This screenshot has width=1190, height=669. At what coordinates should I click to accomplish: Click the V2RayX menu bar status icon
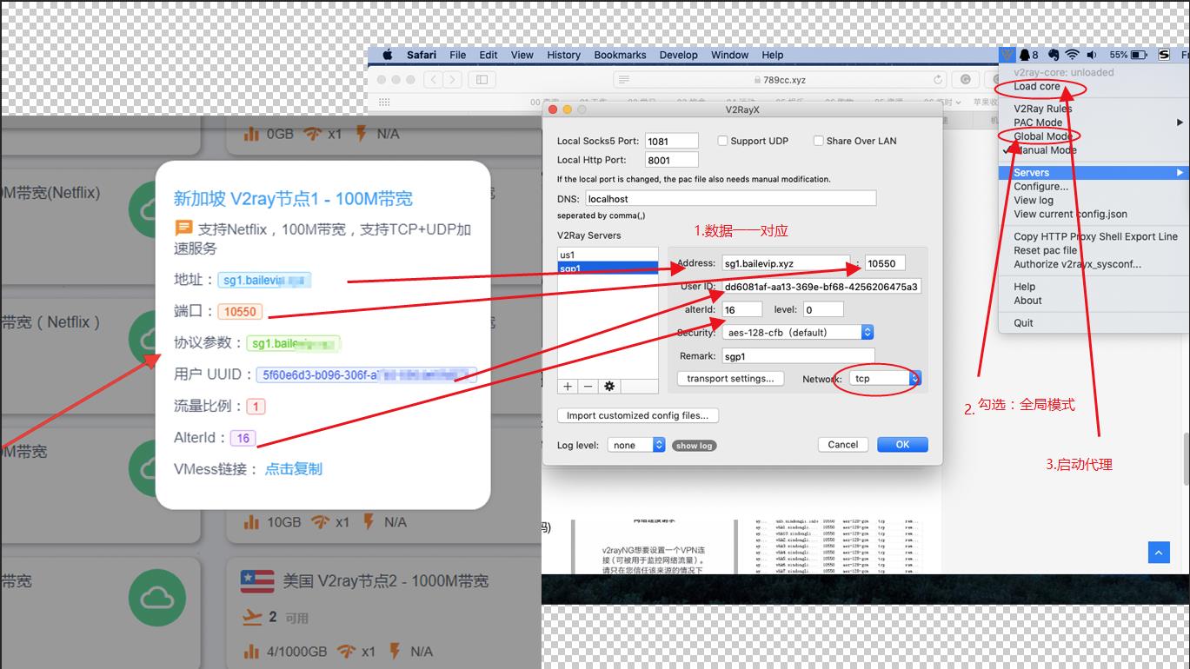point(1007,55)
